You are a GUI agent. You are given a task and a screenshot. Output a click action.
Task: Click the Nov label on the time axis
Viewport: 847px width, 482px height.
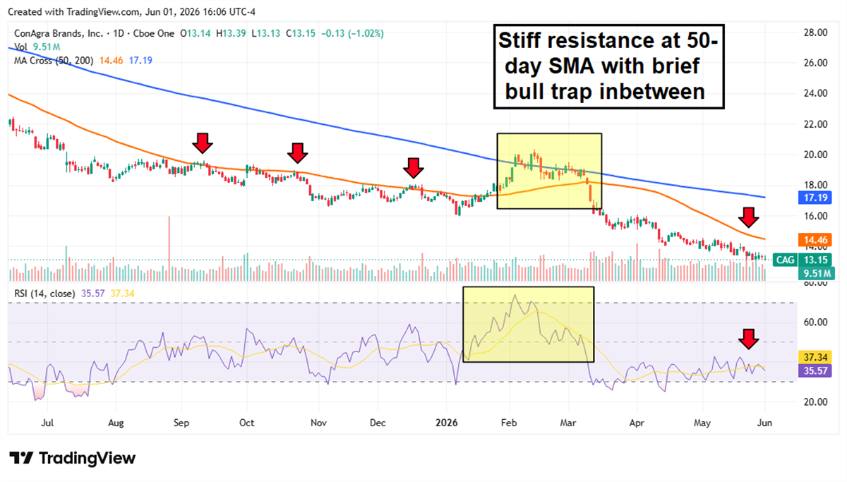tap(318, 423)
